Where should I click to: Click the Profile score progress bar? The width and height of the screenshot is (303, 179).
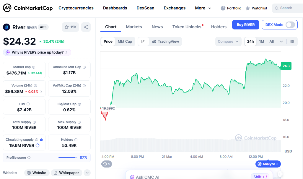68,158
